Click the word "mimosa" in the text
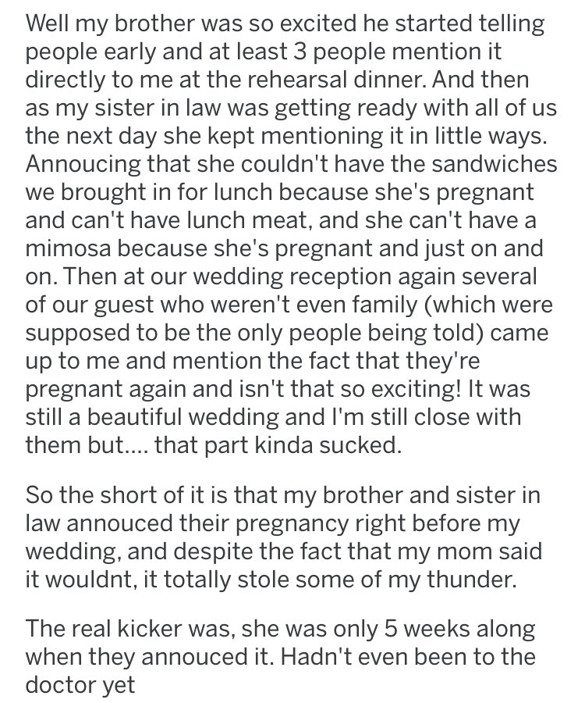585x703 pixels. click(68, 248)
